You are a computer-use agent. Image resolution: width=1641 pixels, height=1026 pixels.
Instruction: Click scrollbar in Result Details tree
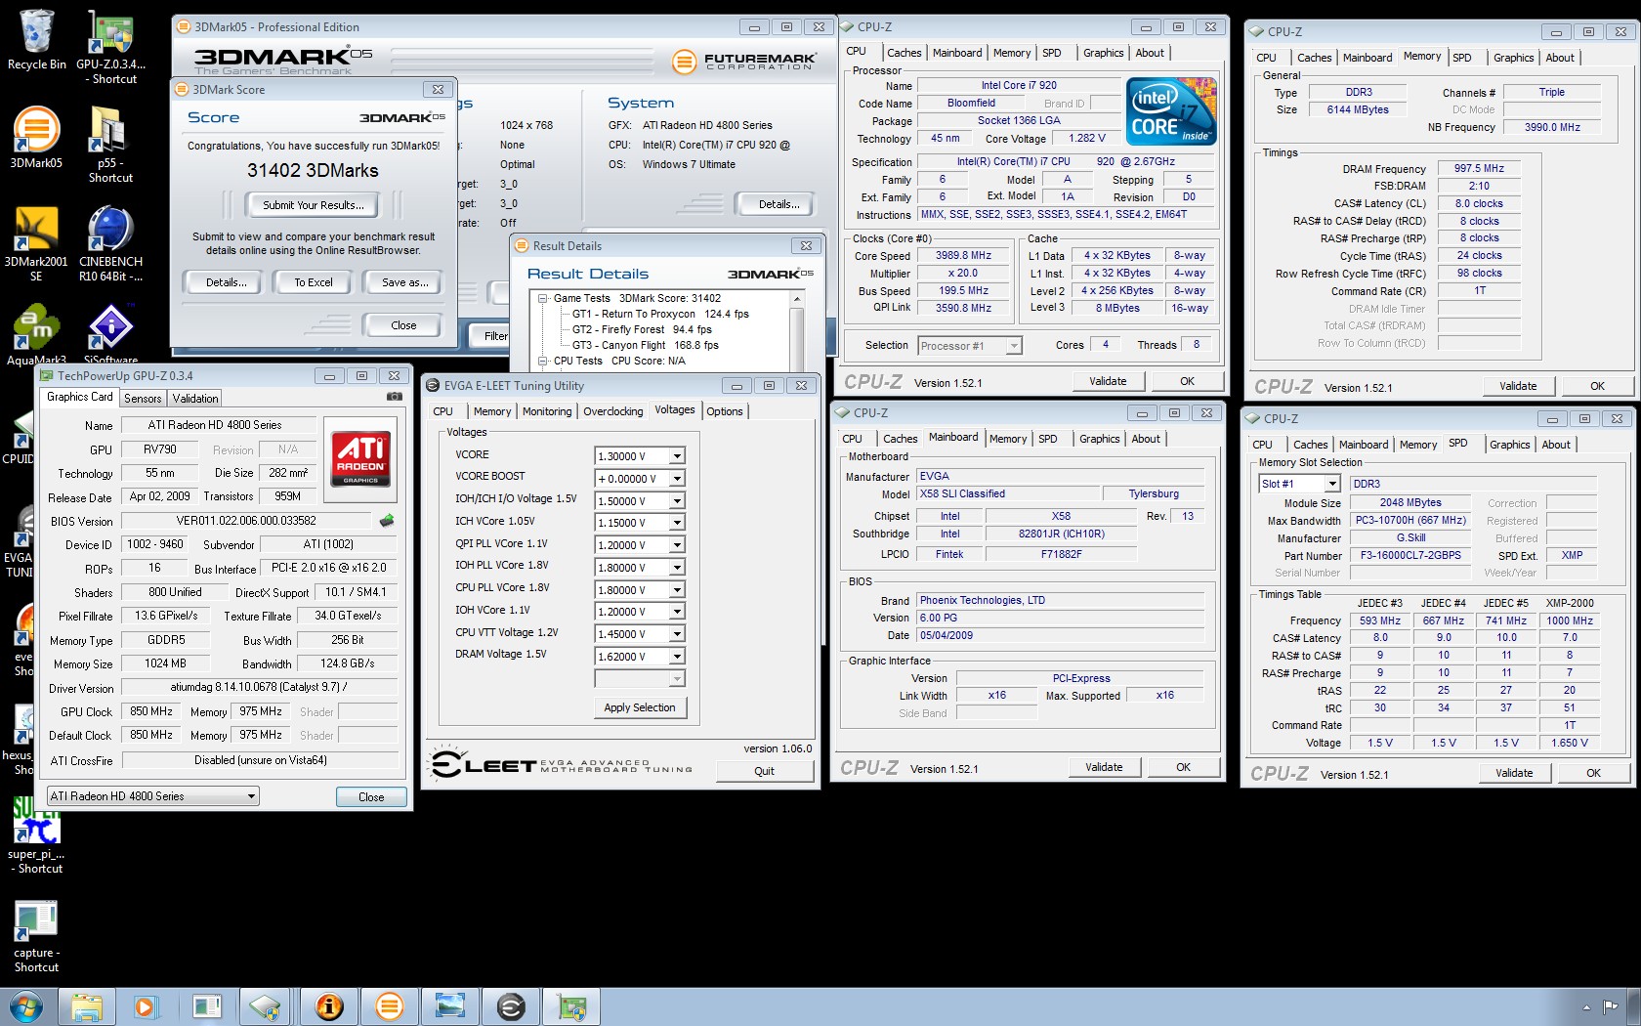click(797, 330)
